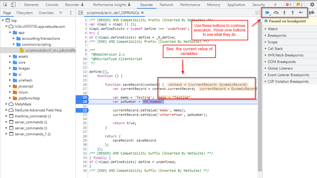Set breakpoint on line 25 gutter

point(85,123)
